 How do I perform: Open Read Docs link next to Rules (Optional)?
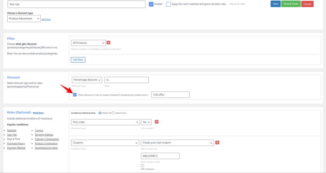[38, 113]
